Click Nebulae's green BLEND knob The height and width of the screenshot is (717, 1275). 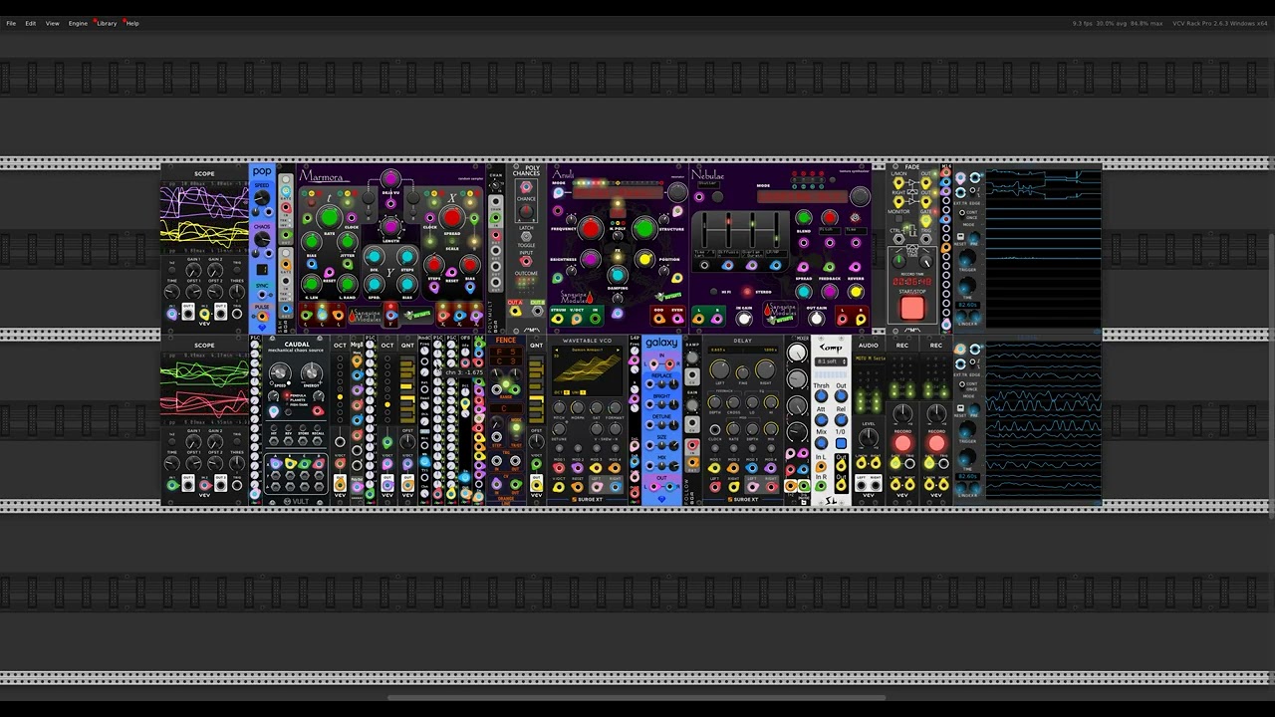tap(804, 218)
